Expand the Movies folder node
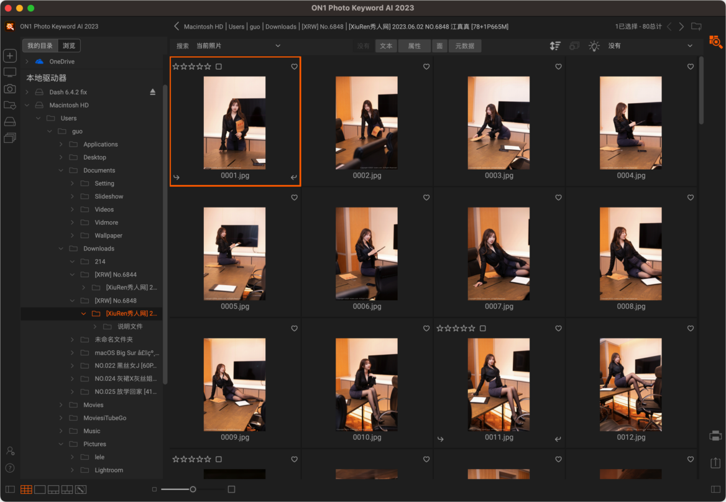Image resolution: width=726 pixels, height=502 pixels. pos(61,405)
